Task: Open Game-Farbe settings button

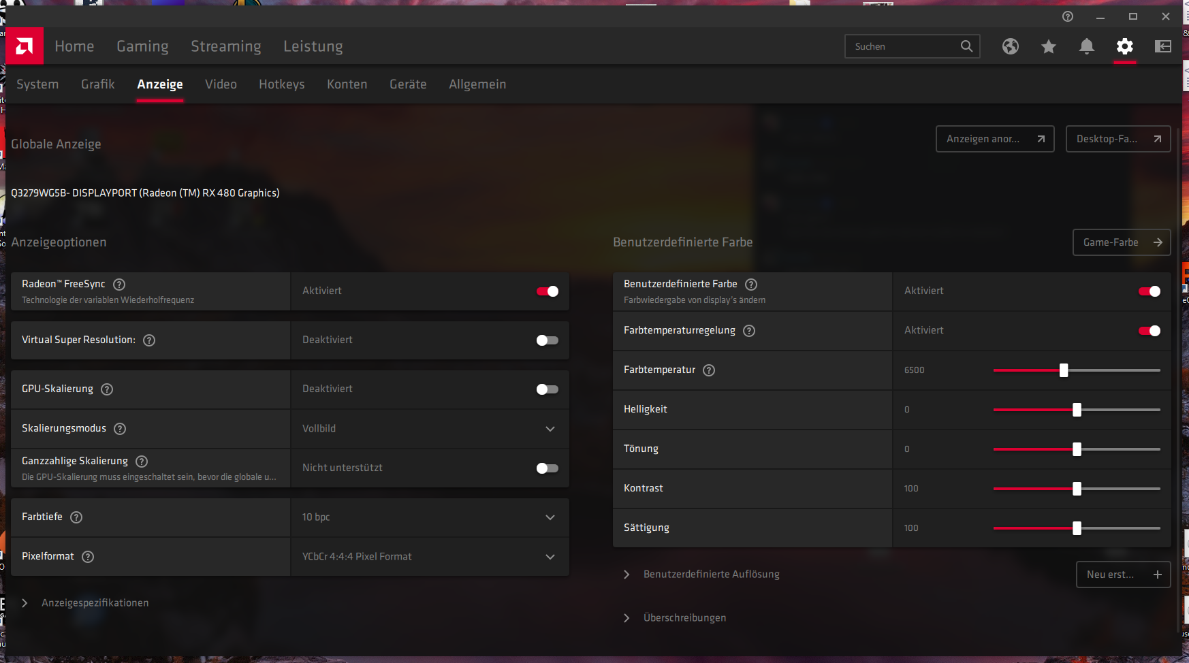Action: point(1122,242)
